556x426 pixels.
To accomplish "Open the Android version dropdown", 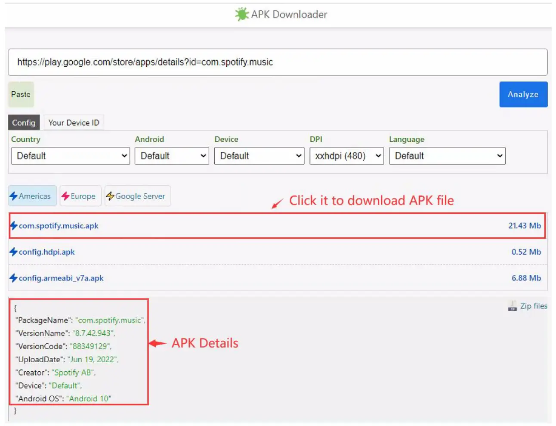I will click(172, 156).
